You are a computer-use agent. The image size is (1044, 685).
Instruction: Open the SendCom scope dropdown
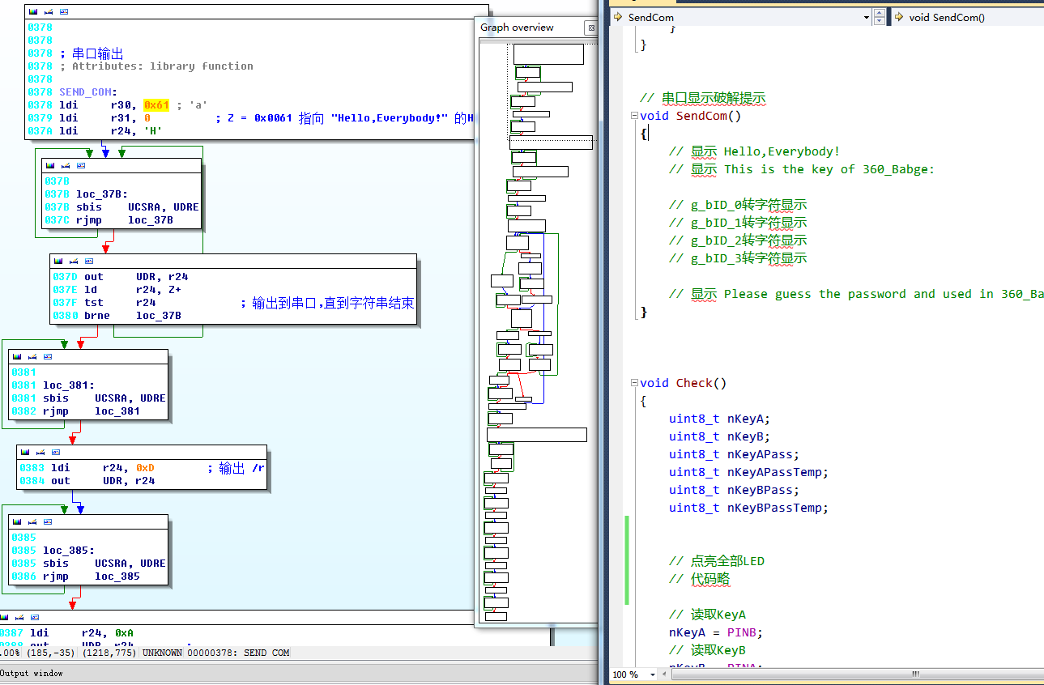[867, 17]
